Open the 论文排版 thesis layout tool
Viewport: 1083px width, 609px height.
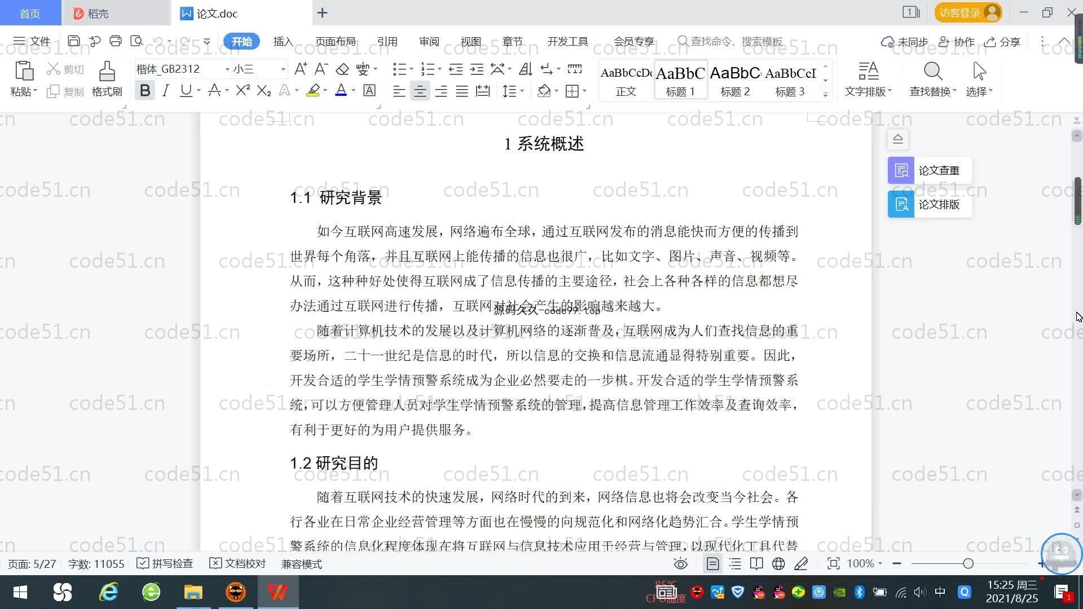(x=930, y=204)
